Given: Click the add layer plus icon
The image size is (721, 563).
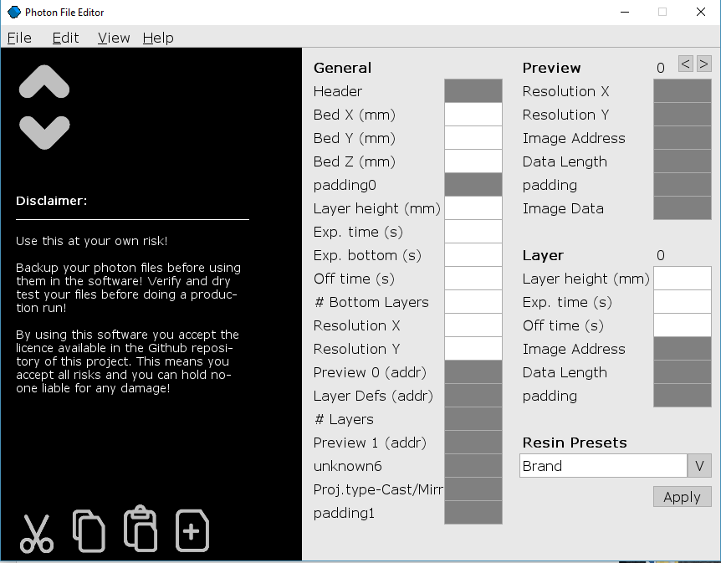Looking at the screenshot, I should point(192,530).
